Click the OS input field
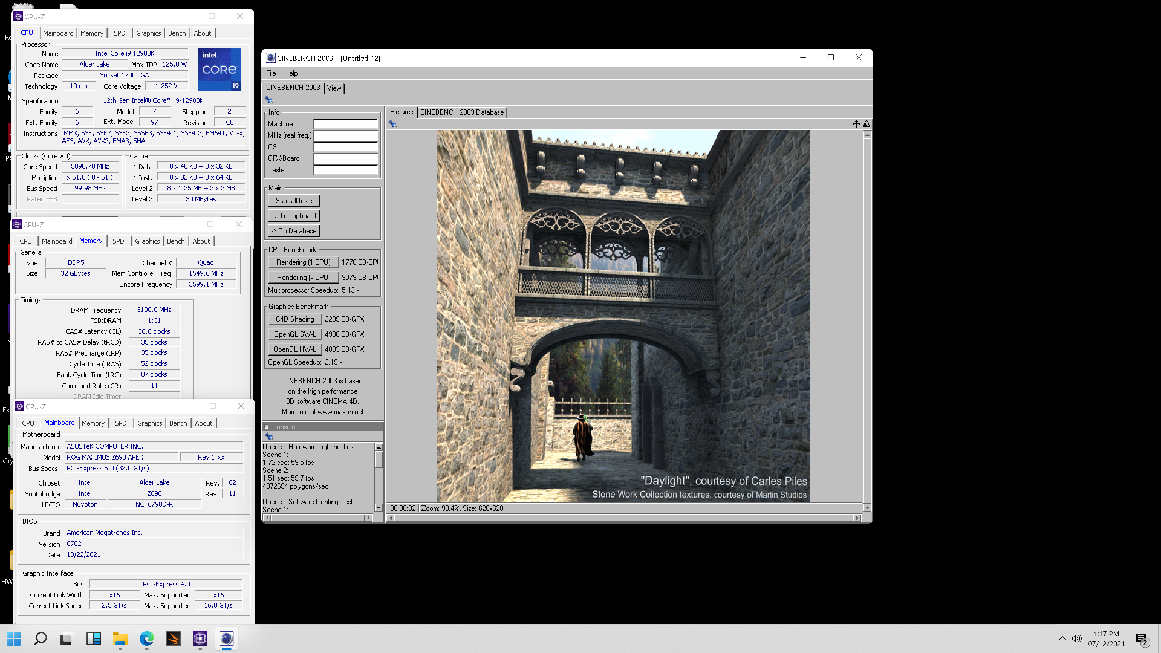The height and width of the screenshot is (653, 1161). pyautogui.click(x=345, y=147)
